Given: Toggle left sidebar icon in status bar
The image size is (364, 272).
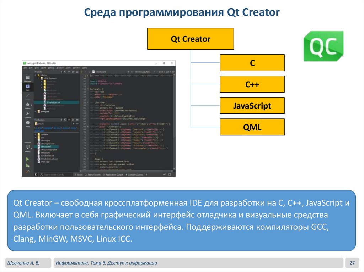Looking at the screenshot, I should [36, 174].
